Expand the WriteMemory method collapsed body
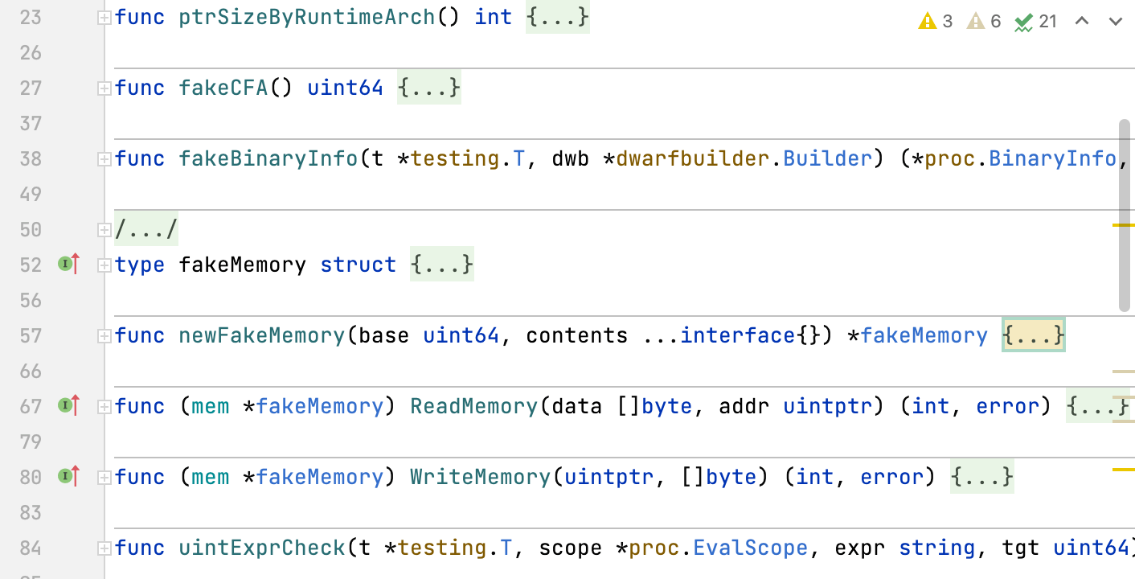Screen dimensions: 1135x579 pyautogui.click(x=103, y=476)
